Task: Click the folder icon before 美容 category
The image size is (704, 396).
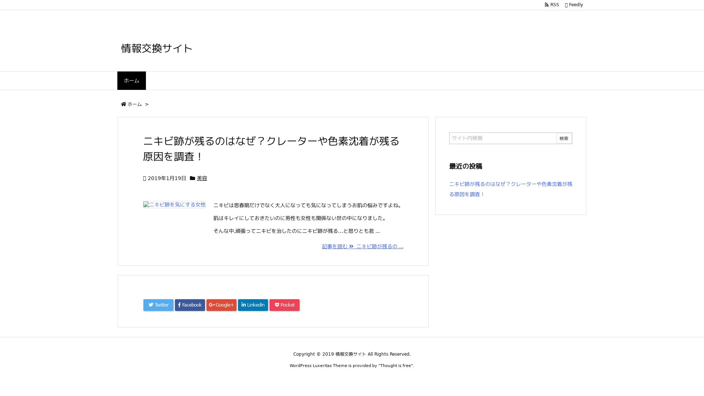Action: point(192,178)
